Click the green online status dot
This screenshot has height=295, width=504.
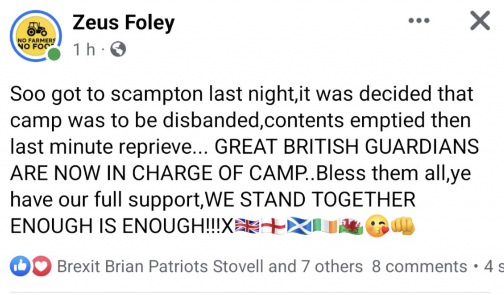tap(54, 54)
